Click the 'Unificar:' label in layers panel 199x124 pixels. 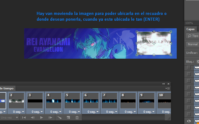point(192,53)
